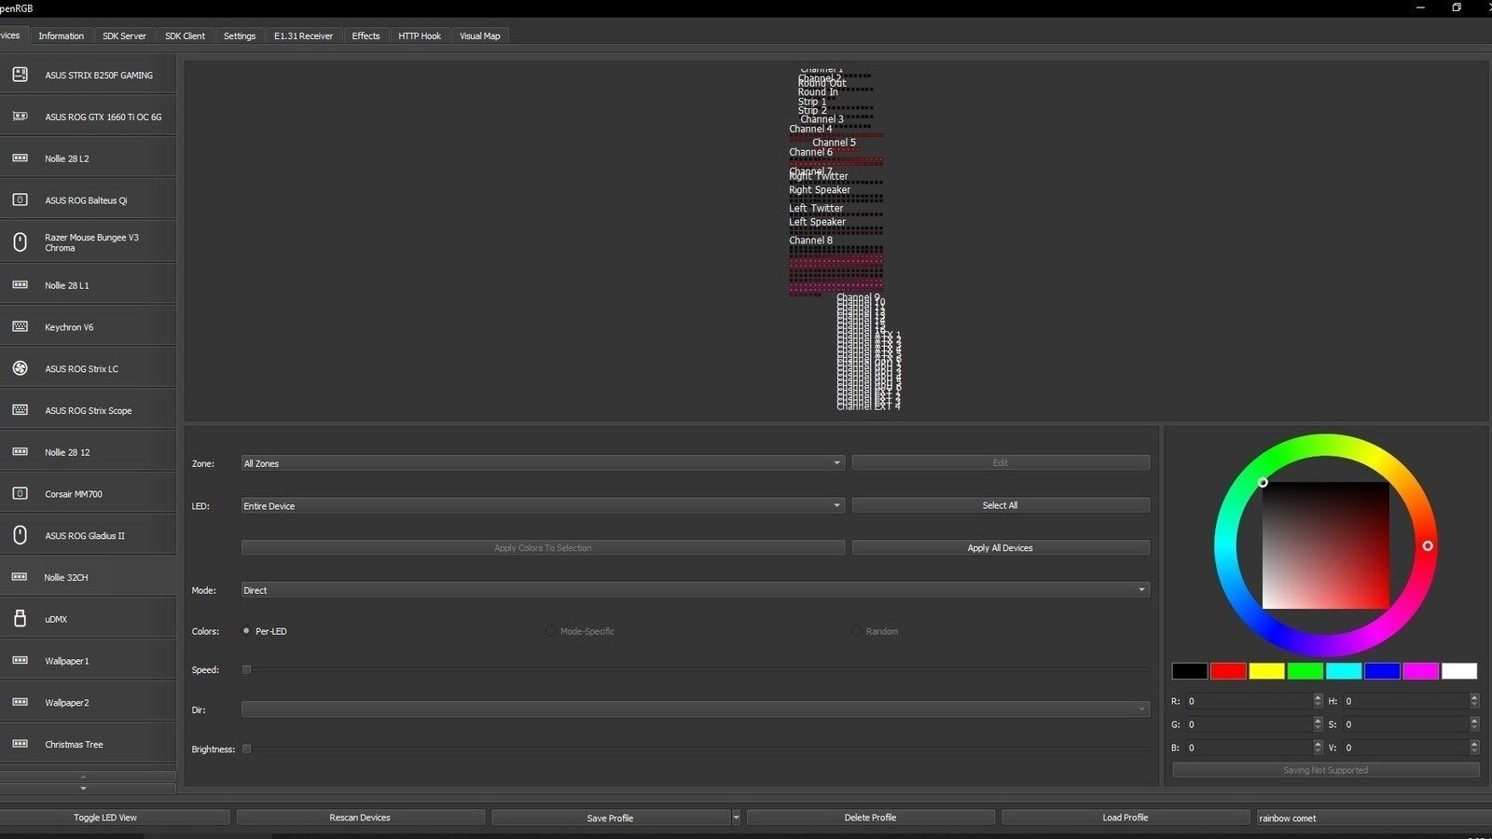The width and height of the screenshot is (1492, 839).
Task: Select the Random colors radio button
Action: coord(856,631)
